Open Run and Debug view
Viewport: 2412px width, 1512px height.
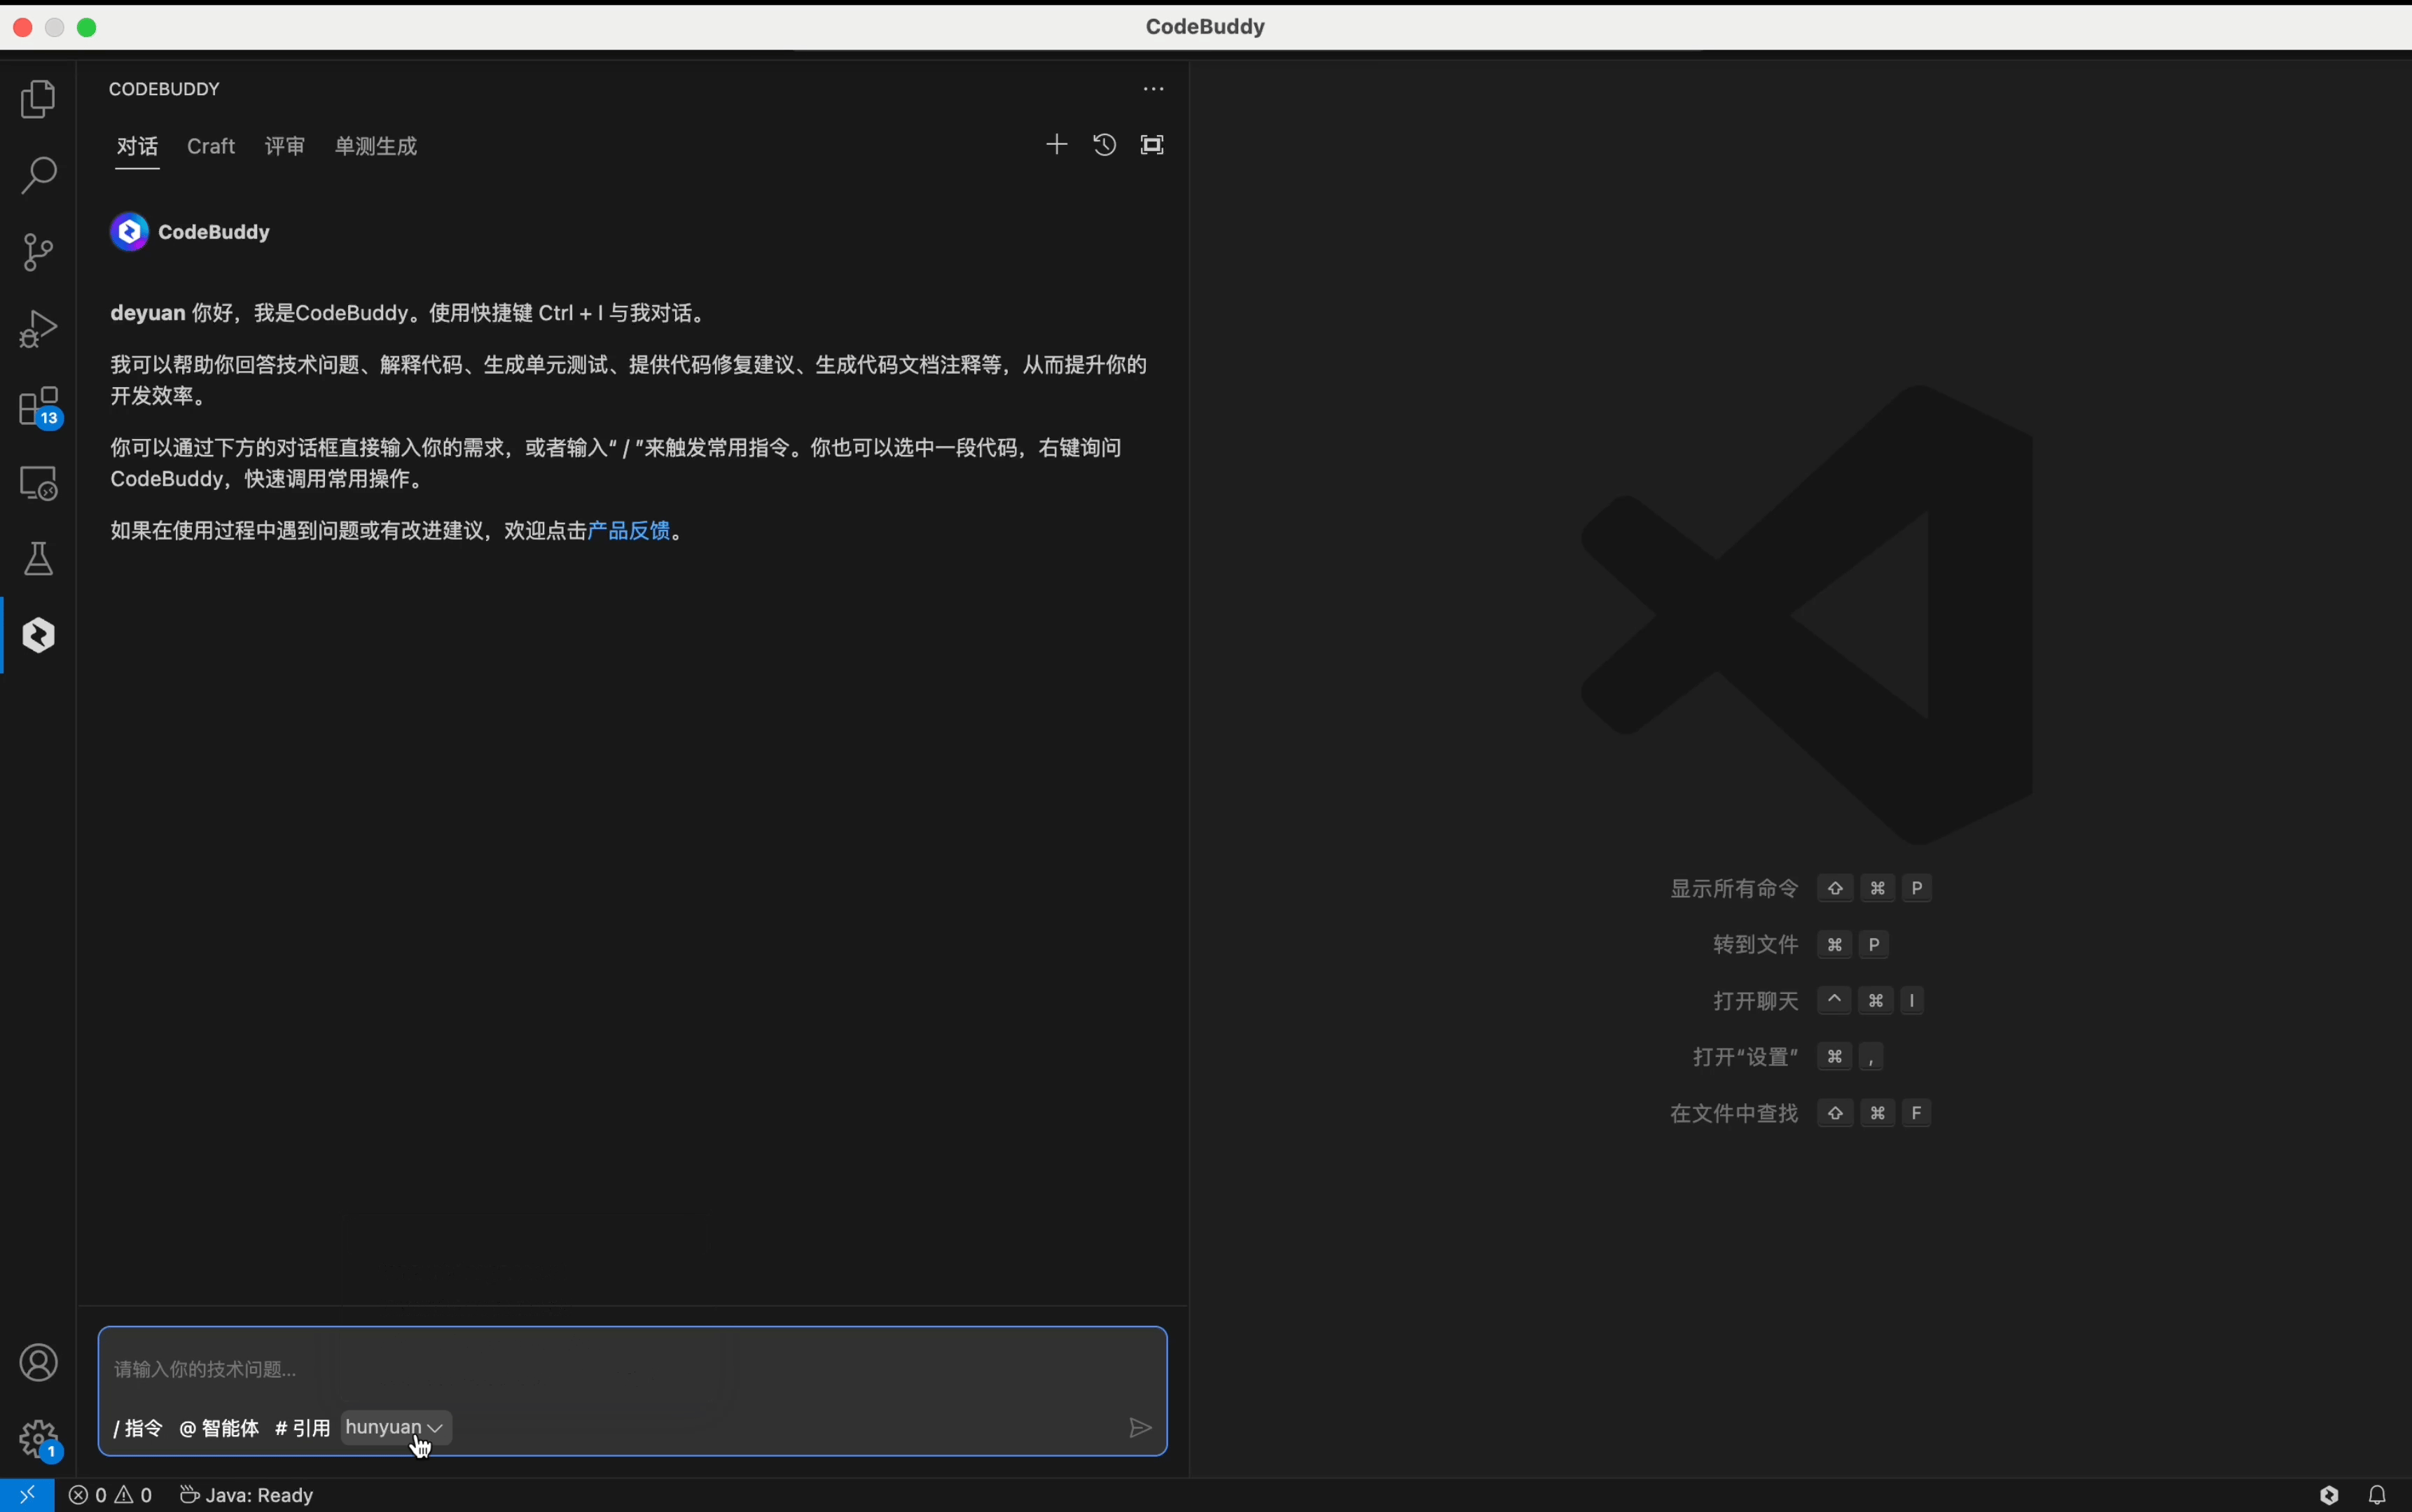(38, 328)
